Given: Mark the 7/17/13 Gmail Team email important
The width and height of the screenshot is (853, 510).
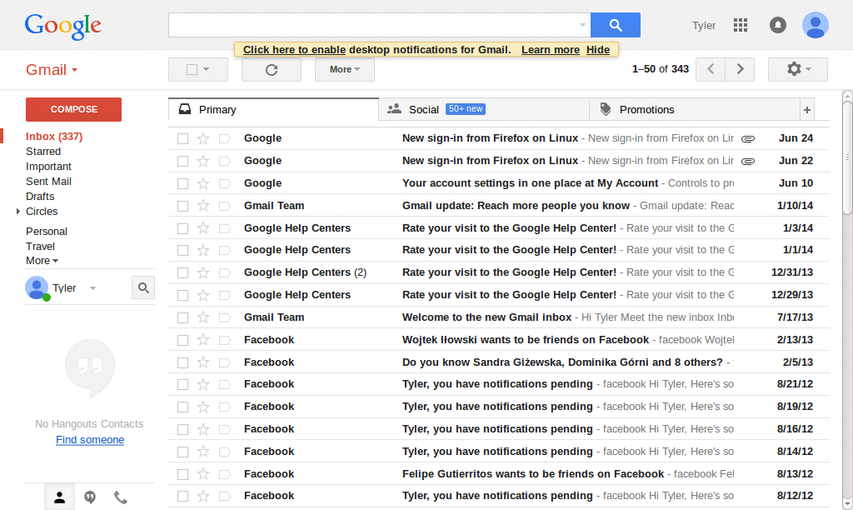Looking at the screenshot, I should [224, 317].
